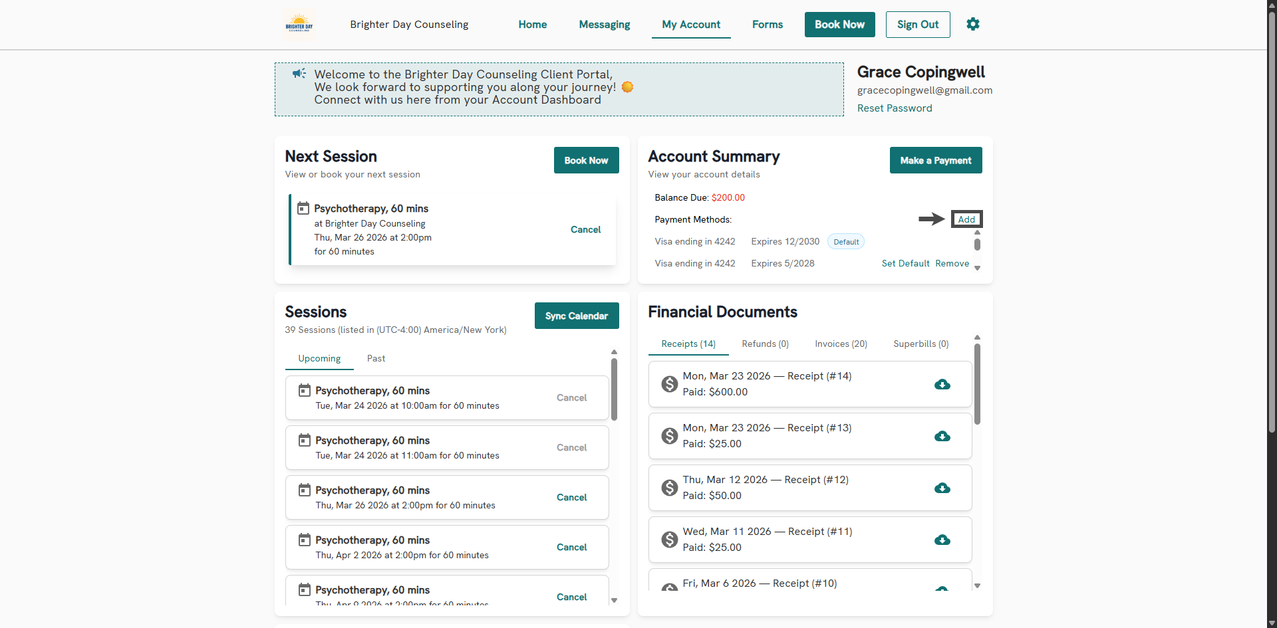
Task: Go to the Forms page
Action: 767,25
